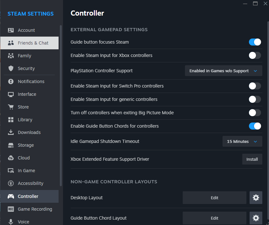Select Game Recording settings
The height and width of the screenshot is (225, 269).
[x=29, y=209]
